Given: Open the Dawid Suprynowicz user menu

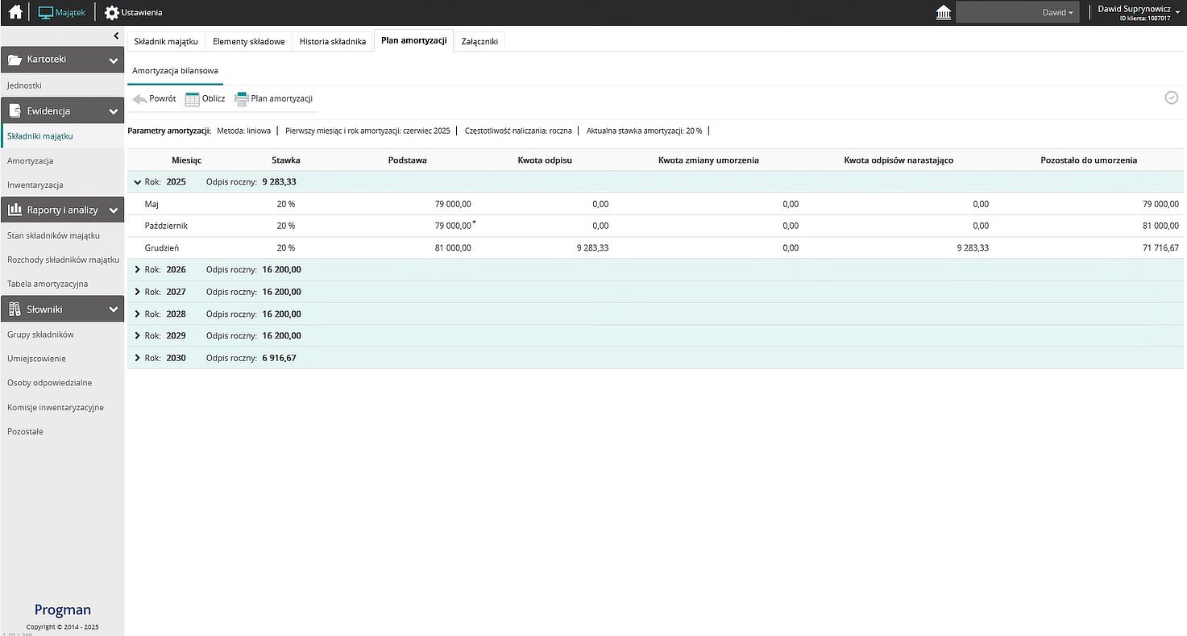Looking at the screenshot, I should (1138, 12).
